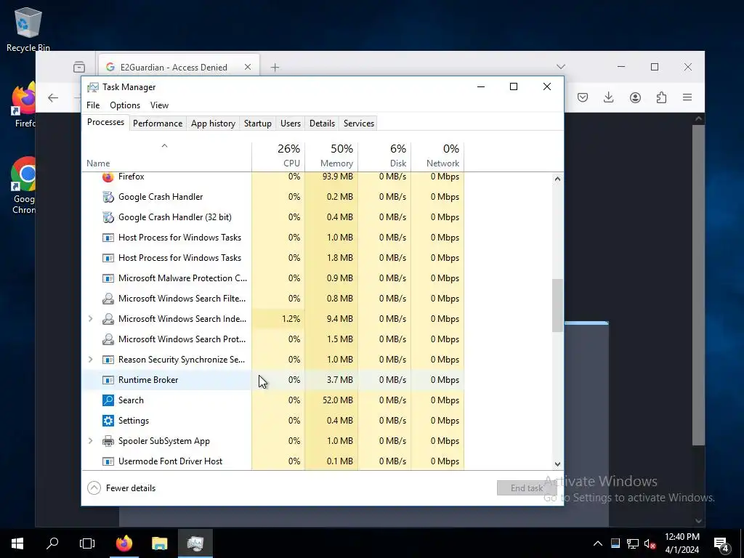Image resolution: width=744 pixels, height=558 pixels.
Task: Click the 52.0 MB memory value for Search
Action: (338, 400)
